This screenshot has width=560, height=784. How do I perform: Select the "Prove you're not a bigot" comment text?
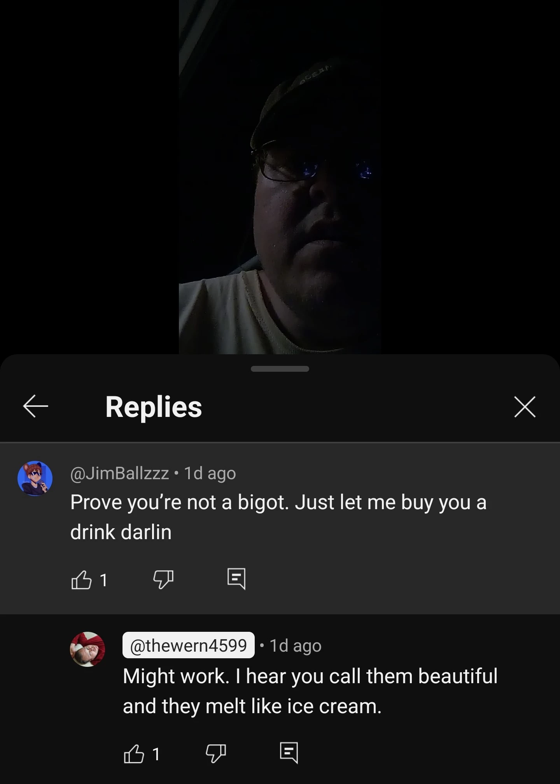click(x=278, y=517)
